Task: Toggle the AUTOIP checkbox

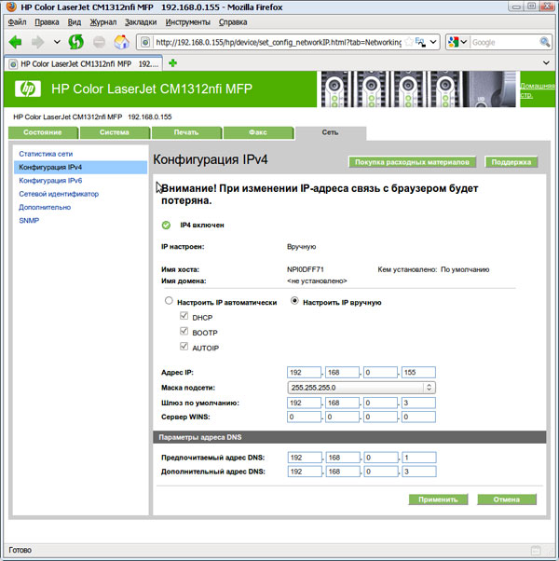Action: 184,347
